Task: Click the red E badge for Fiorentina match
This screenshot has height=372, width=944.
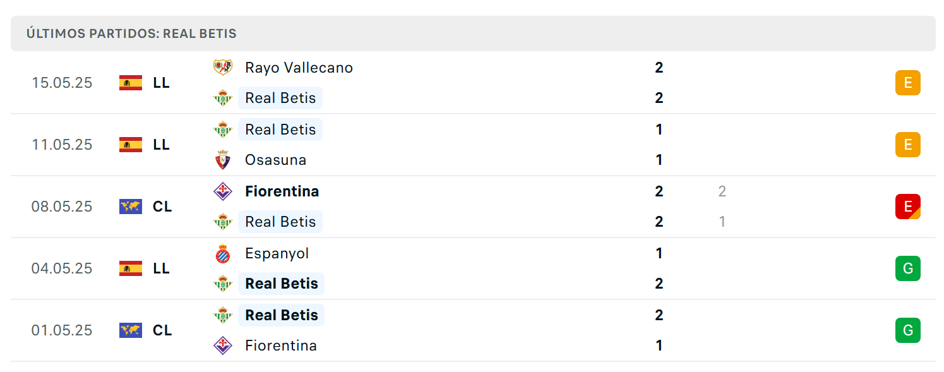Action: pyautogui.click(x=908, y=207)
